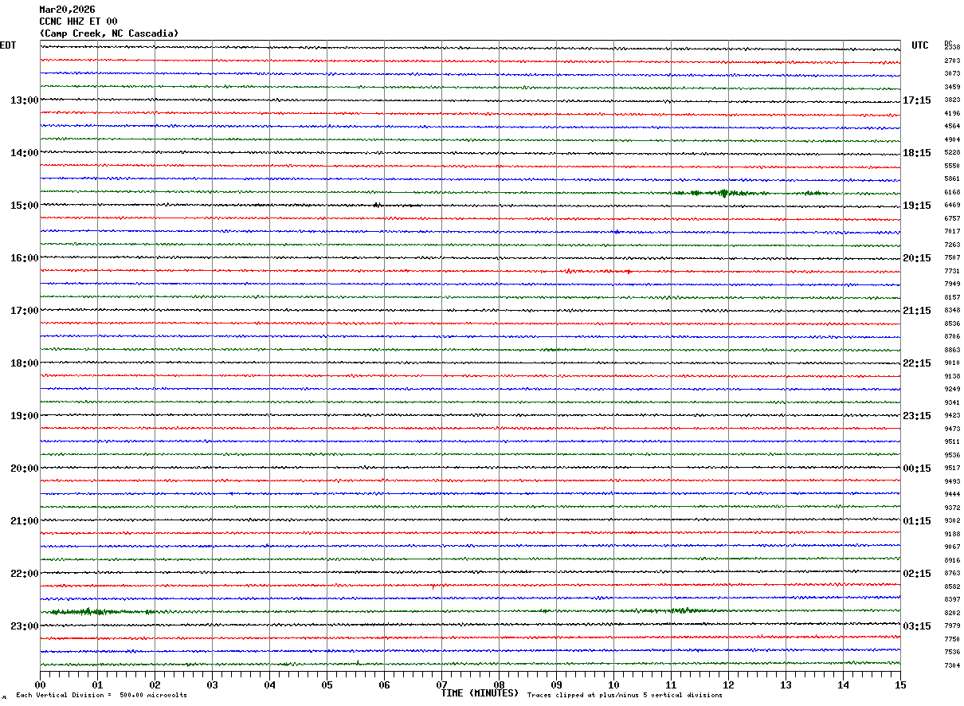Screen dimensions: 964x706
Task: Select the 16:00 EDT time label
Action: (x=24, y=258)
